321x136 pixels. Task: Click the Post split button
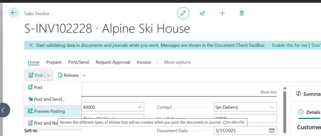click(x=36, y=75)
